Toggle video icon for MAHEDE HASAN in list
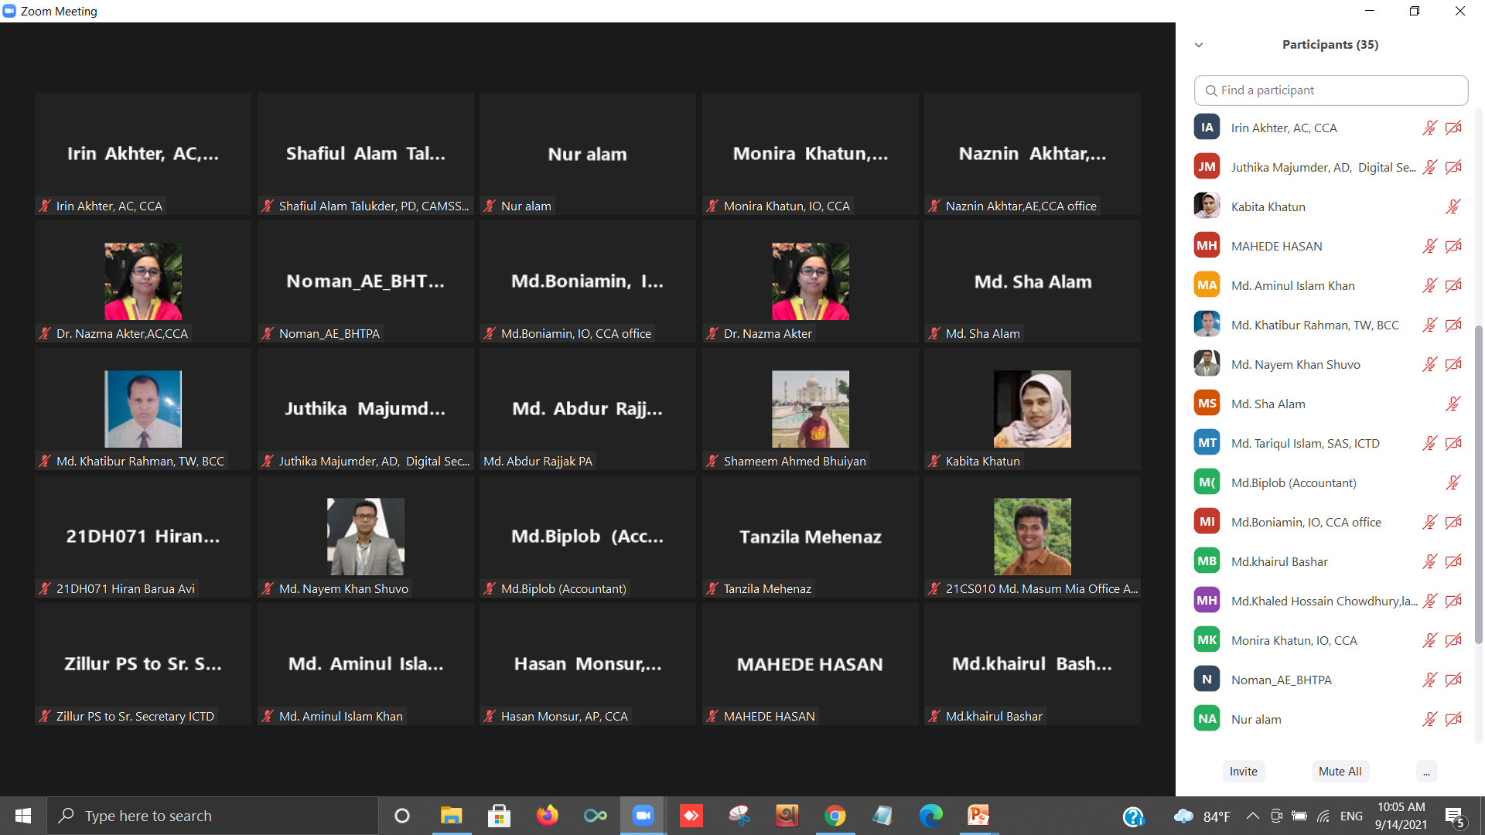The height and width of the screenshot is (835, 1485). (1453, 246)
